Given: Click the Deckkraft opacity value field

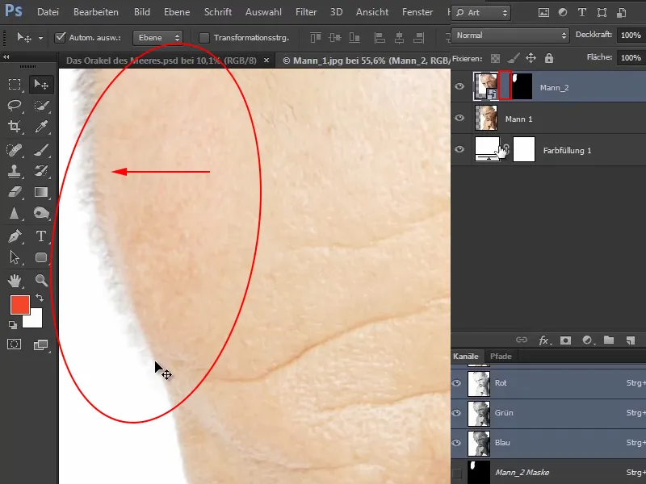Looking at the screenshot, I should [631, 35].
